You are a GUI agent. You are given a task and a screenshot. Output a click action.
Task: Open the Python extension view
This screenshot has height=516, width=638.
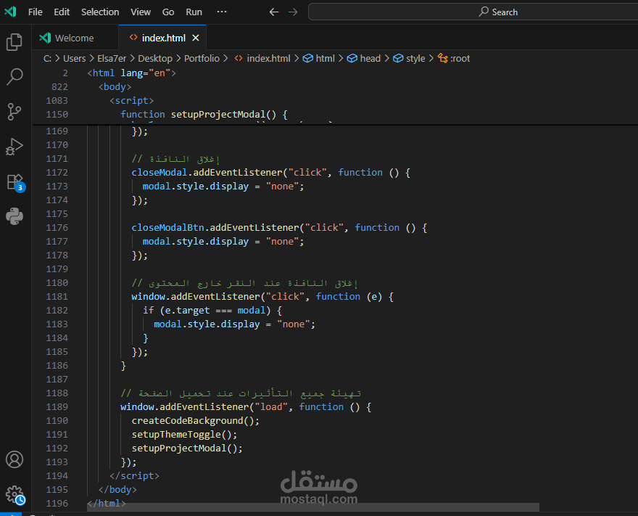tap(14, 216)
